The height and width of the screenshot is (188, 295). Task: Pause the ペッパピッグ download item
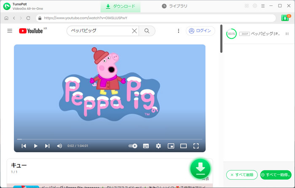pos(287,34)
